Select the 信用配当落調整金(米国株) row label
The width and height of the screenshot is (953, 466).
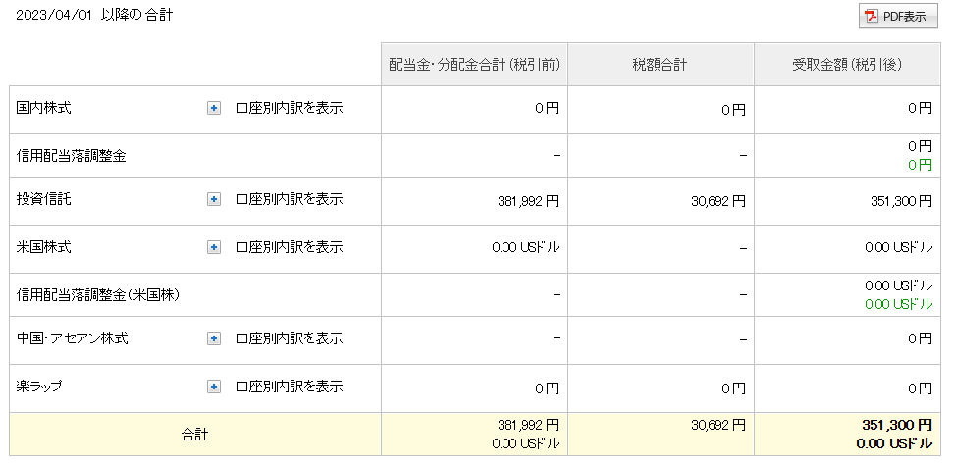tap(98, 294)
